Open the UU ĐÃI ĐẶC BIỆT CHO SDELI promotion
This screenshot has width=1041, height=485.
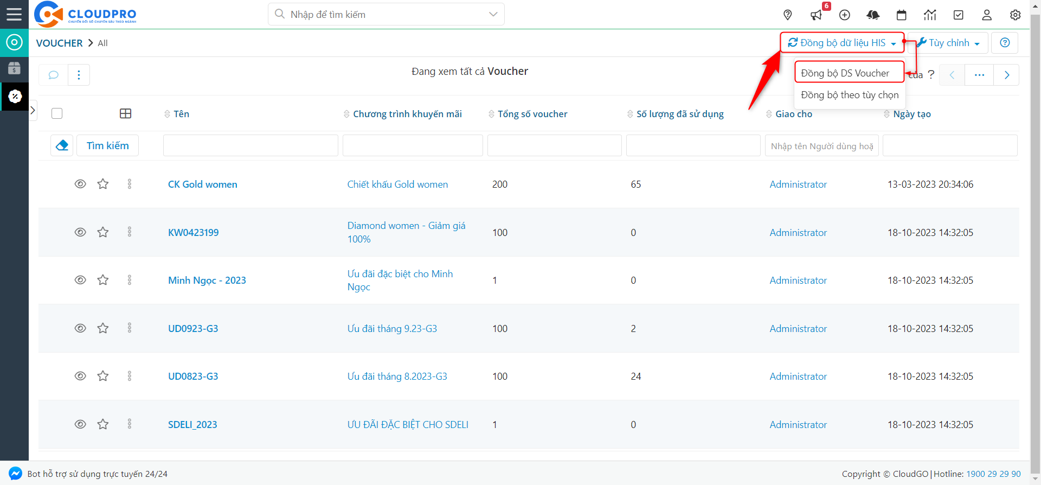pyautogui.click(x=408, y=424)
